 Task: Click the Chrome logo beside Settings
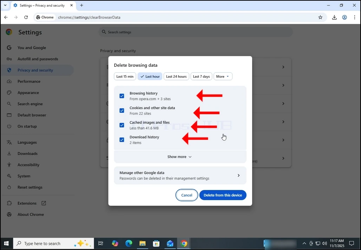pyautogui.click(x=9, y=32)
